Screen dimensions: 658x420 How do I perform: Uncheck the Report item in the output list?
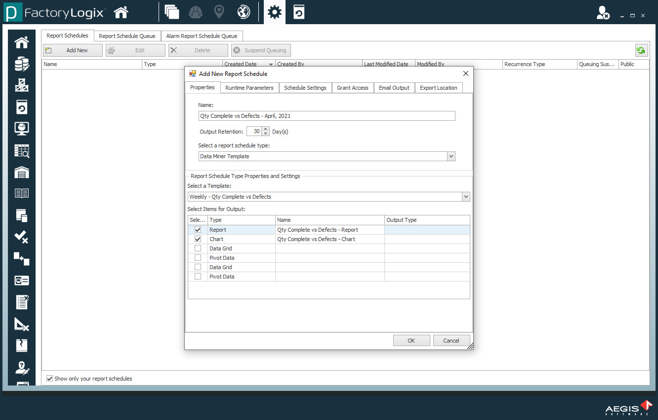(x=198, y=229)
